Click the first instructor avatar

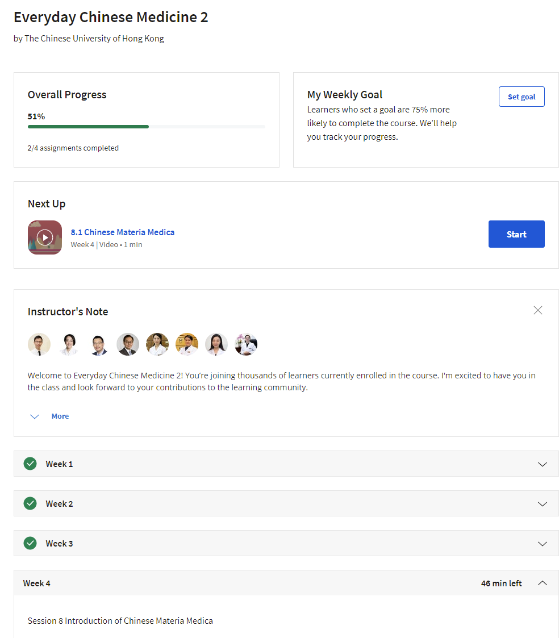[39, 344]
